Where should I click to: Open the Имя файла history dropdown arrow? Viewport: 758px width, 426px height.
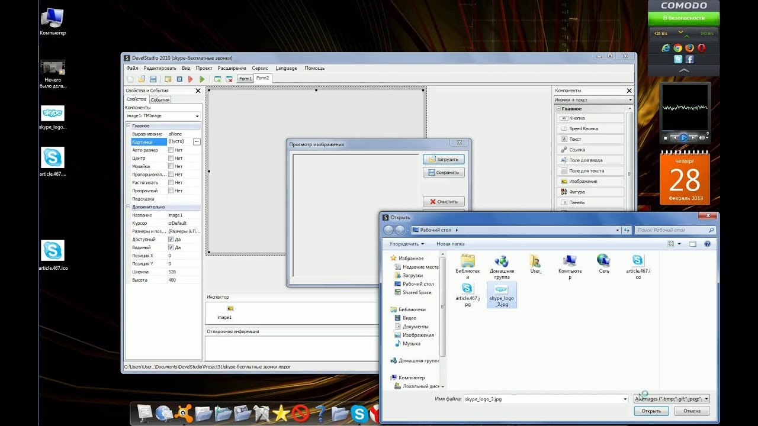[x=625, y=399]
